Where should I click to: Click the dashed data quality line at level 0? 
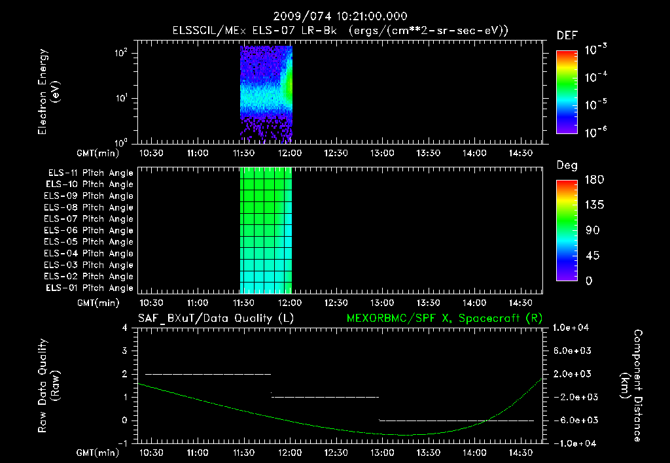pos(456,420)
